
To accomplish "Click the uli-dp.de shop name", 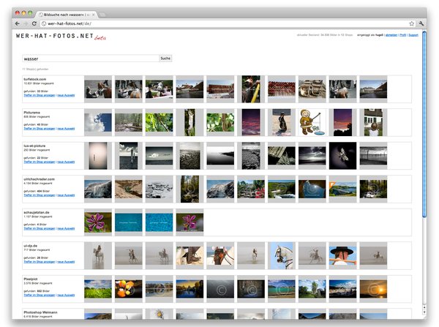I will 31,246.
